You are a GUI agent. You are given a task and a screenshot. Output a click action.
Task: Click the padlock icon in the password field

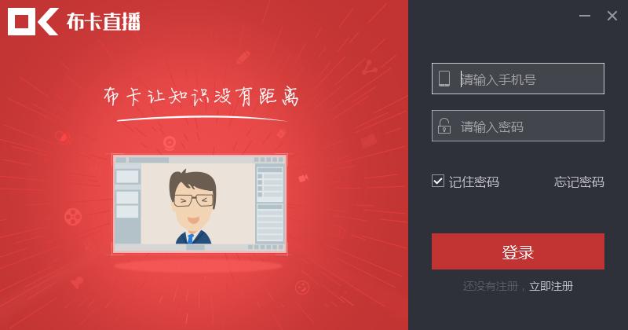point(444,126)
